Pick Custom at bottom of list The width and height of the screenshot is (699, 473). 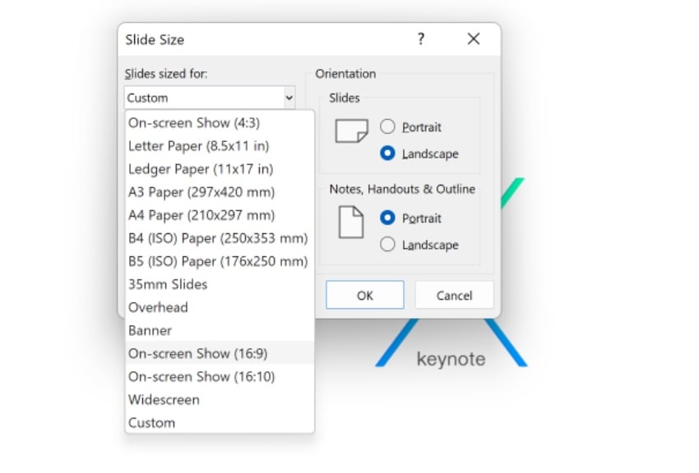click(x=151, y=423)
